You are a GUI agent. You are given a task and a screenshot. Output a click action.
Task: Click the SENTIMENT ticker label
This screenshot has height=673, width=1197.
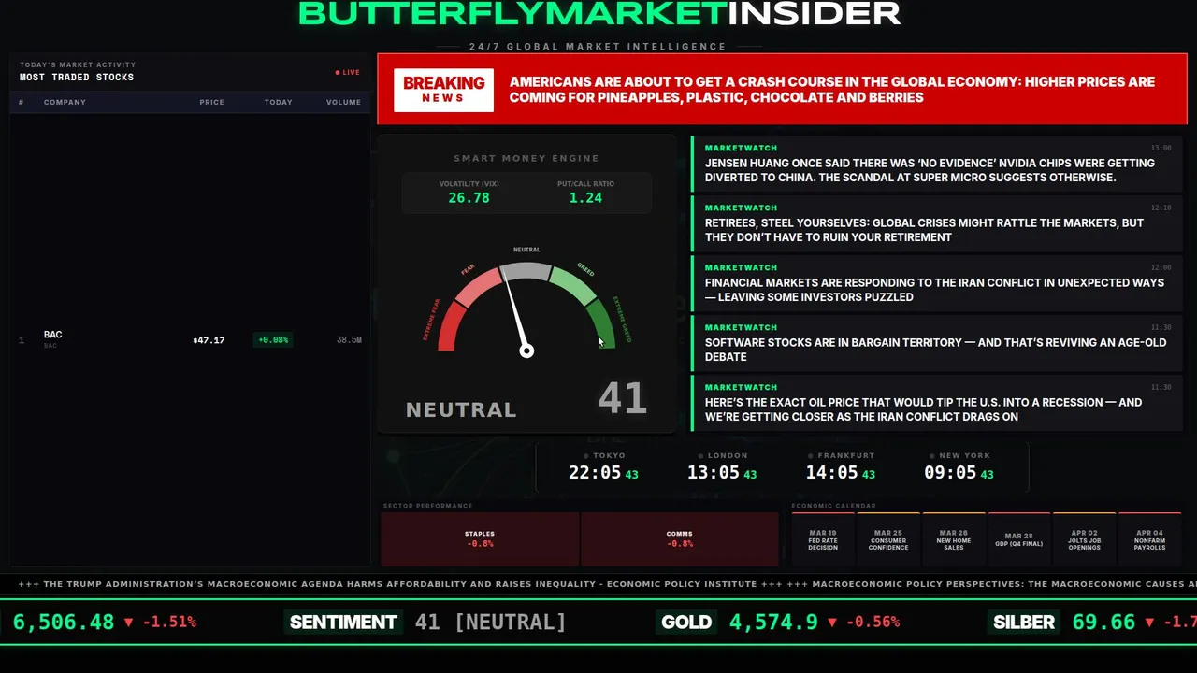point(343,623)
